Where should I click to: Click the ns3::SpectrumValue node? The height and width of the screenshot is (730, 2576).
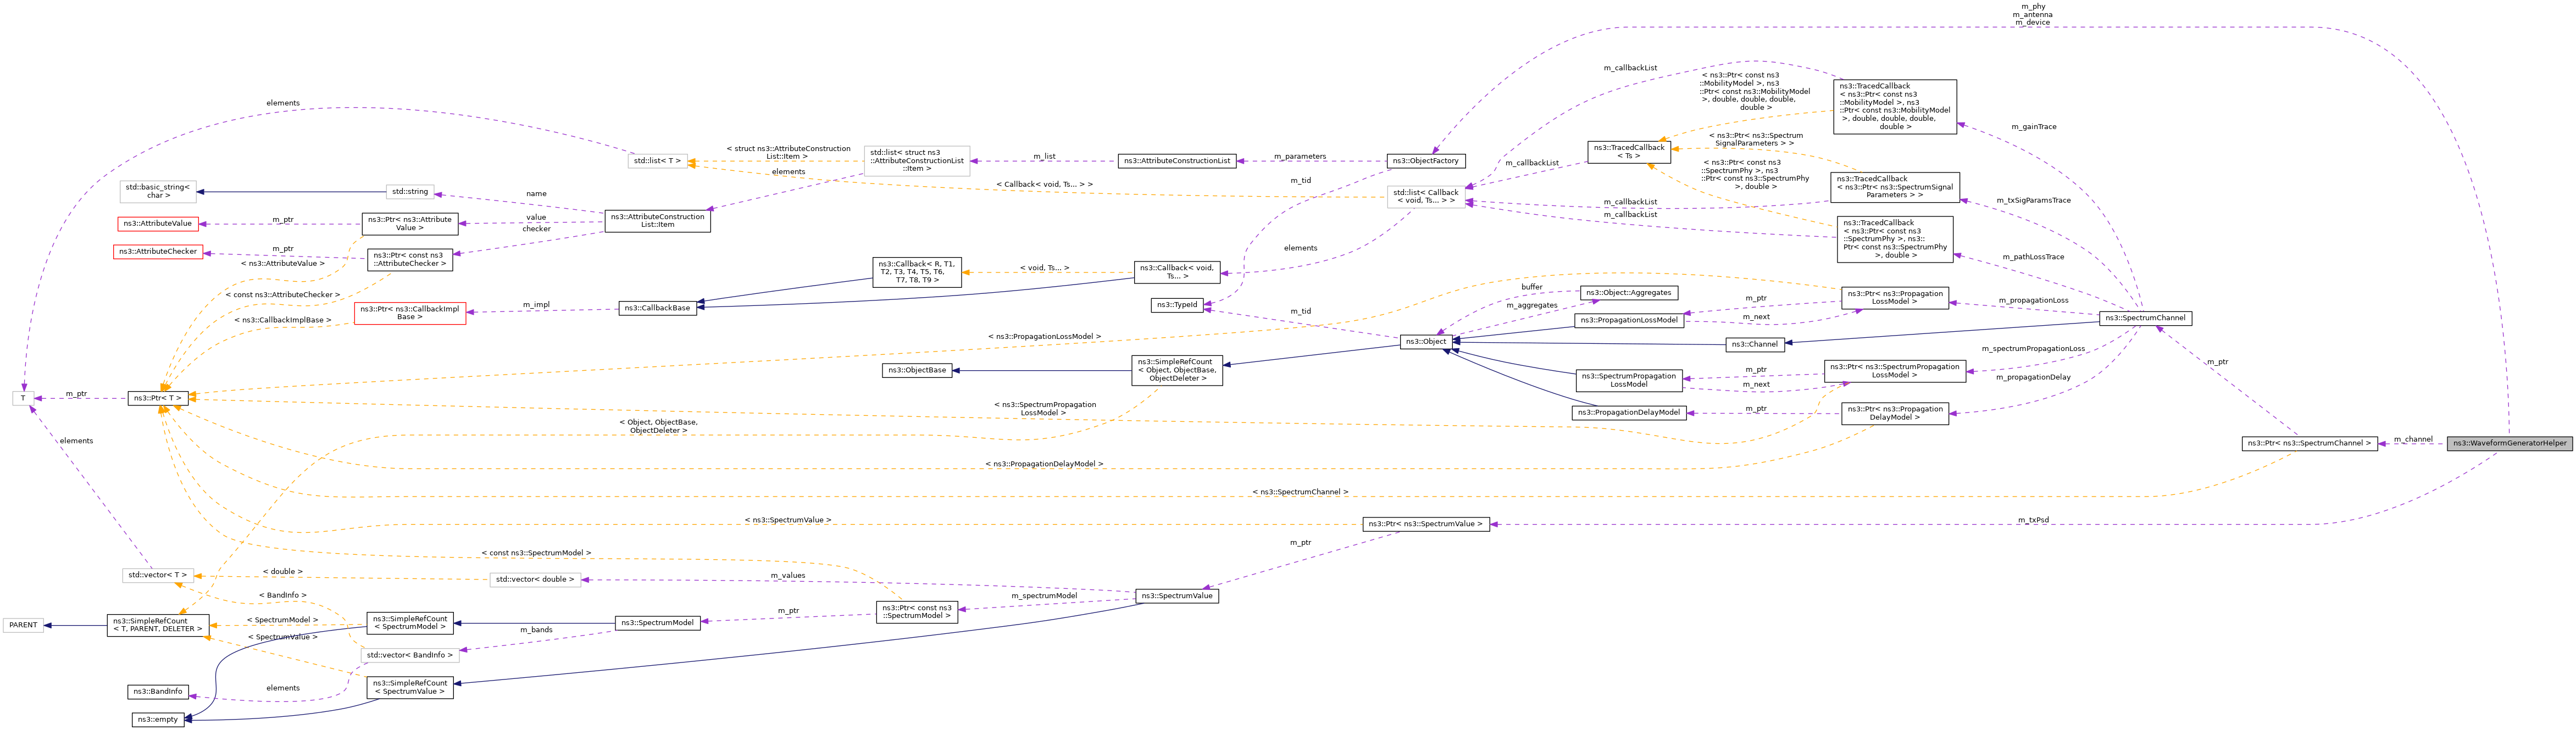(1176, 596)
